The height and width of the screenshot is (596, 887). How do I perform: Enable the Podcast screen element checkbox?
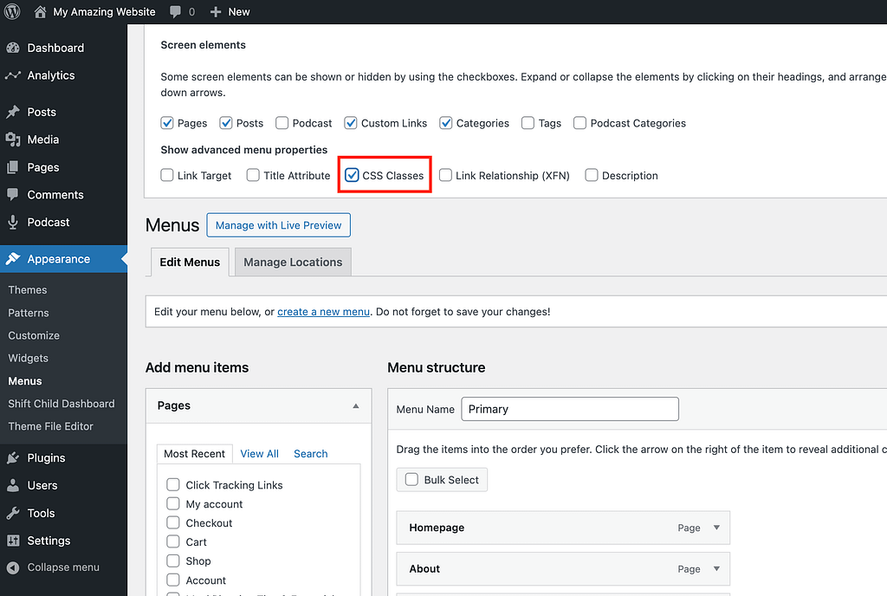(281, 123)
